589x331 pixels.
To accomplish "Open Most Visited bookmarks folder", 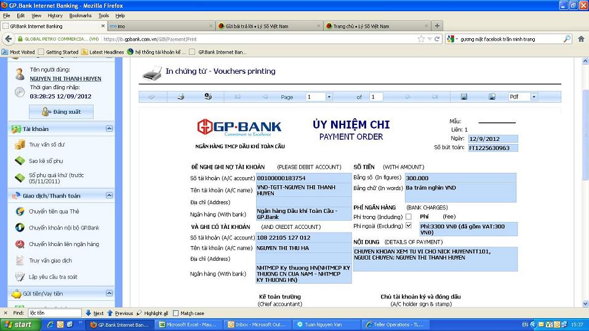I will (18, 52).
